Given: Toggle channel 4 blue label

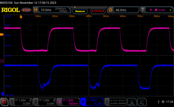Looking at the screenshot, I should coord(83,102).
